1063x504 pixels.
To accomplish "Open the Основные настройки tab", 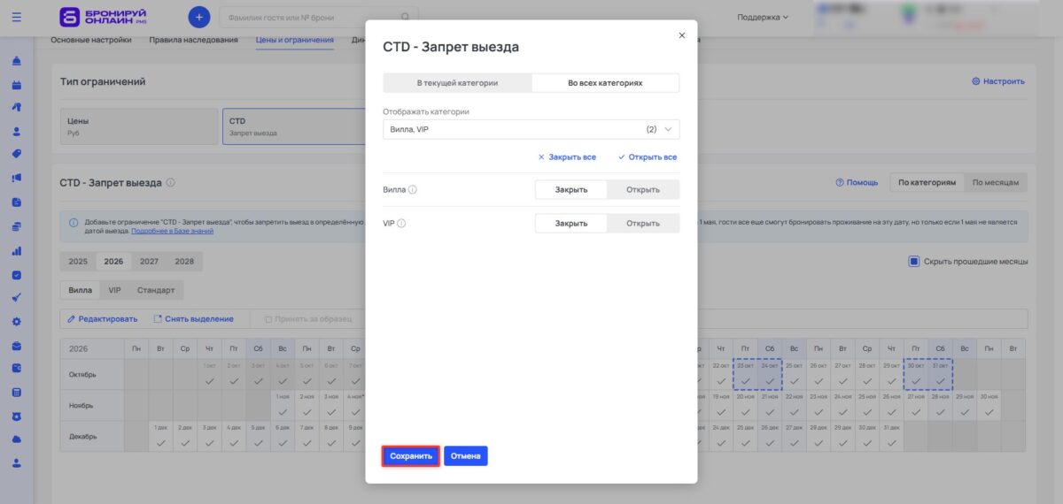I will tap(91, 40).
